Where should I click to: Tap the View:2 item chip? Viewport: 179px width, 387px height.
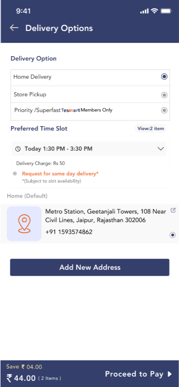(x=151, y=129)
